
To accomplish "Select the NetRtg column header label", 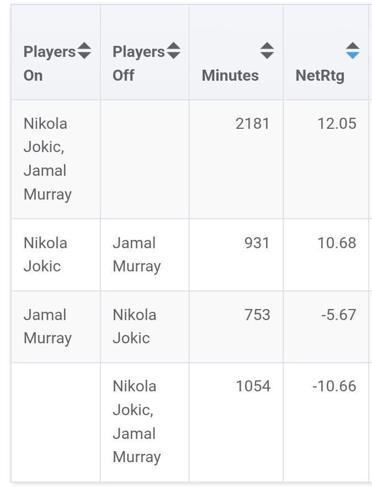I will tap(320, 75).
